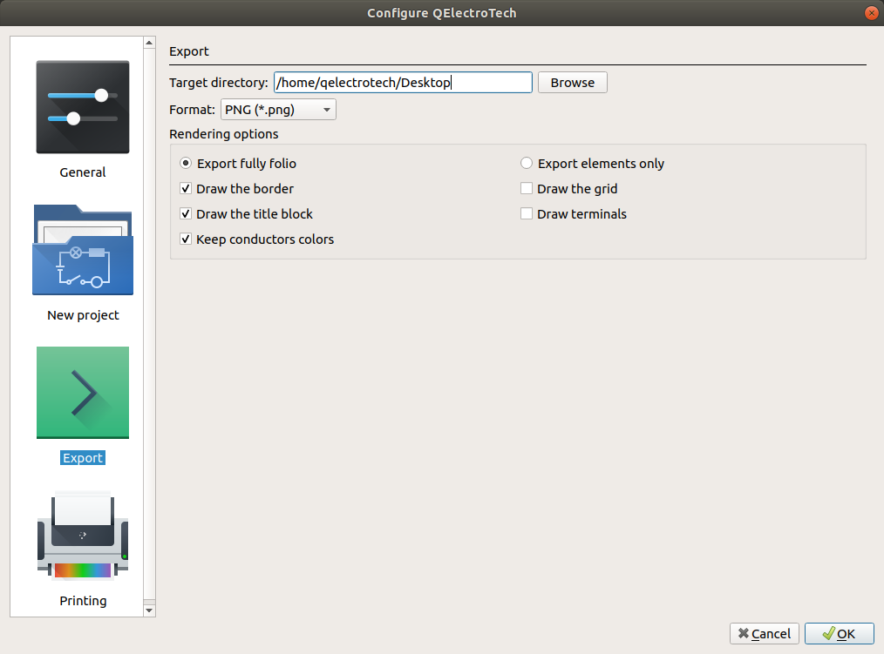884x654 pixels.
Task: Open the General settings icon
Action: (x=83, y=107)
